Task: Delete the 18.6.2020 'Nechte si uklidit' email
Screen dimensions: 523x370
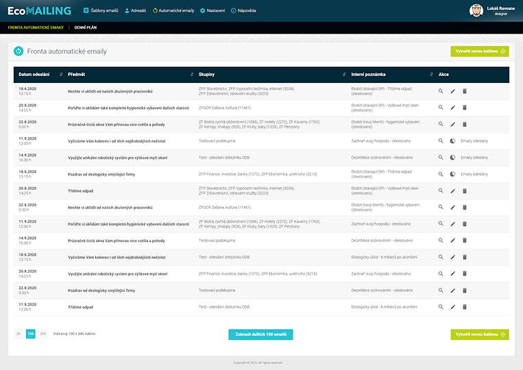Action: [464, 91]
